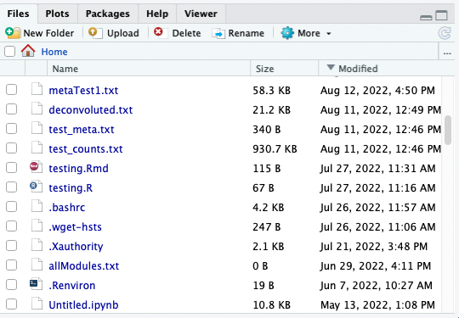Refresh the file listing with the circular arrow

[444, 33]
